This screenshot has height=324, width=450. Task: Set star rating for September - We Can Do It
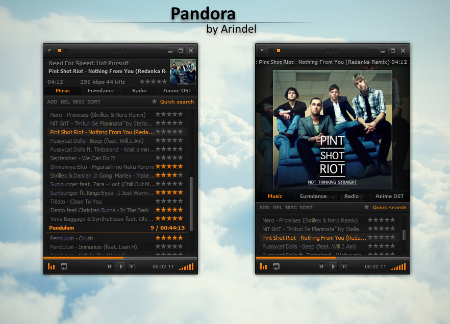point(169,158)
